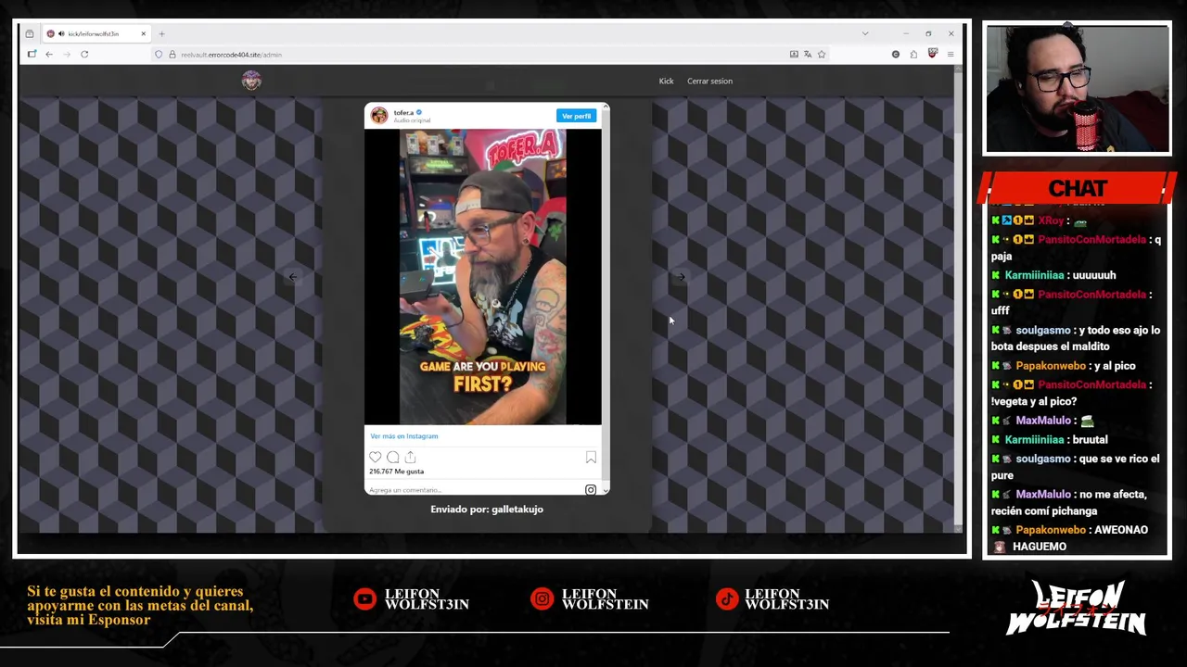Open Ver más en Instagram link
Screen dimensions: 1187x667
click(x=403, y=436)
